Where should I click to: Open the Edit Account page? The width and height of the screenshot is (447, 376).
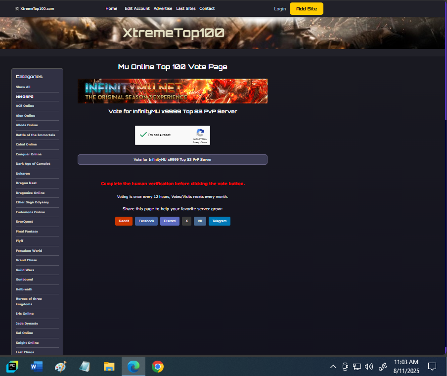(137, 8)
